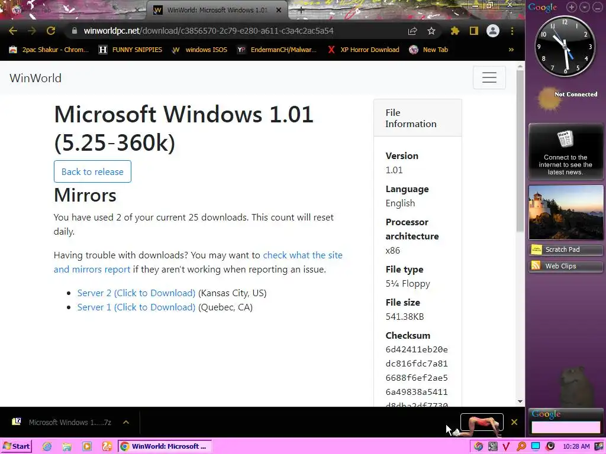Click analog clock gadget
606x454 pixels.
[x=565, y=46]
